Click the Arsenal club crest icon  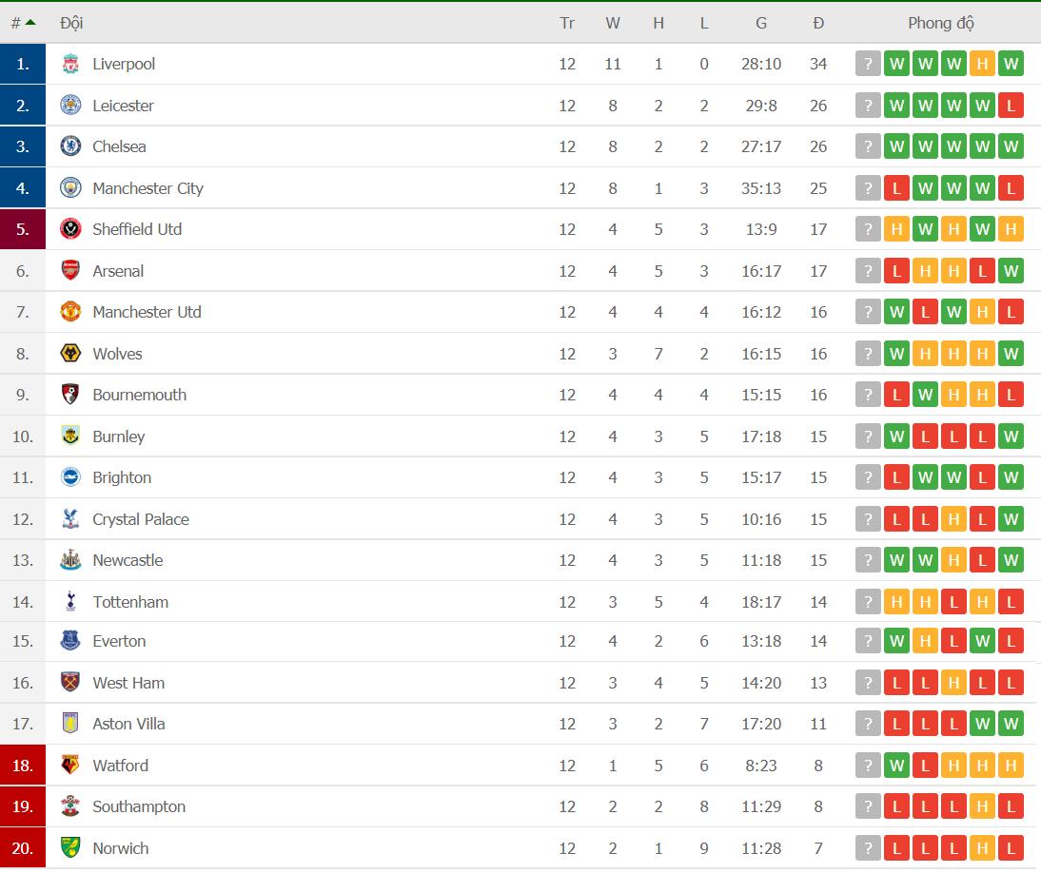coord(70,271)
